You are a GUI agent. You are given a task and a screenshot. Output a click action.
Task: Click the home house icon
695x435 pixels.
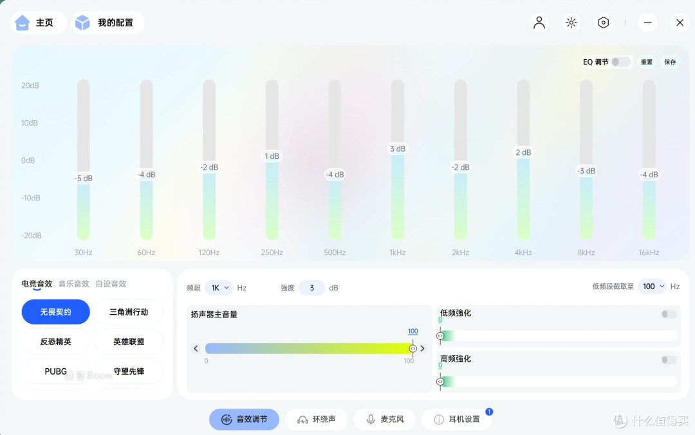(x=22, y=22)
